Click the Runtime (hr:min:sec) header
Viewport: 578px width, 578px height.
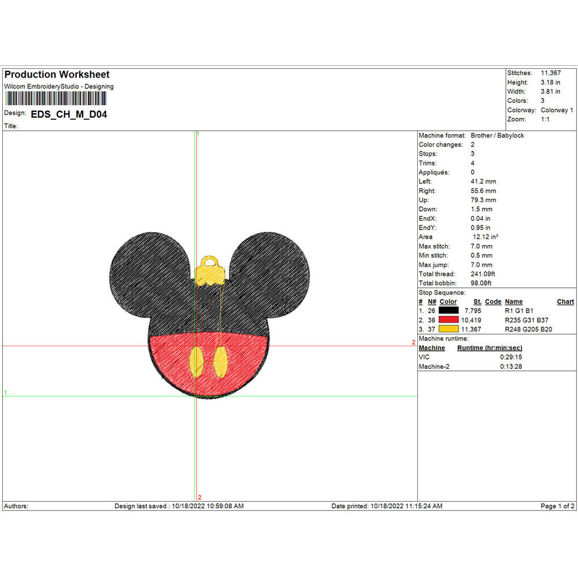(490, 348)
